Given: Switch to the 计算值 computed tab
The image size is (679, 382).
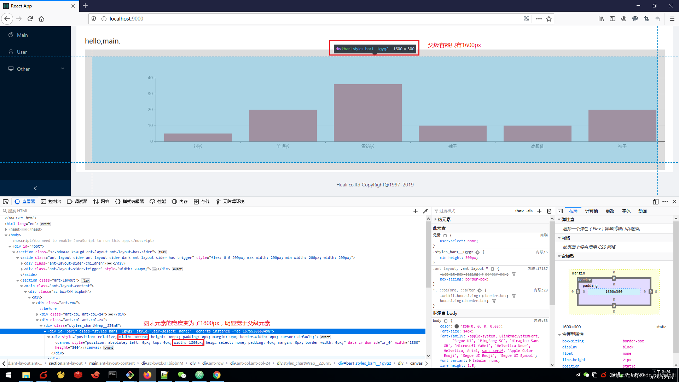Looking at the screenshot, I should coord(591,211).
